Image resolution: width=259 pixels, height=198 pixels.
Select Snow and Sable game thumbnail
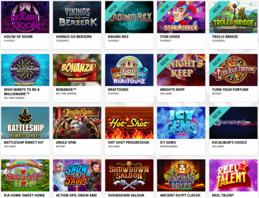pyautogui.click(x=77, y=176)
